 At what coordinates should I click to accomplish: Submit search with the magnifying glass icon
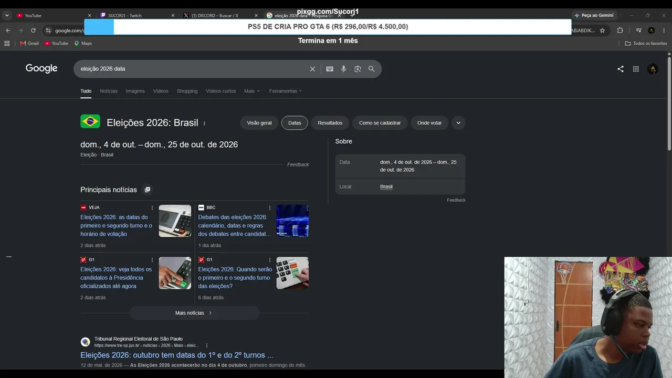click(372, 69)
